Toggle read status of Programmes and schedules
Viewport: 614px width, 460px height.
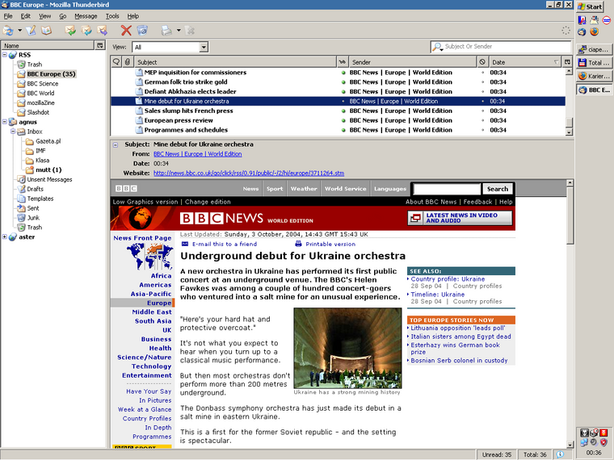click(343, 130)
